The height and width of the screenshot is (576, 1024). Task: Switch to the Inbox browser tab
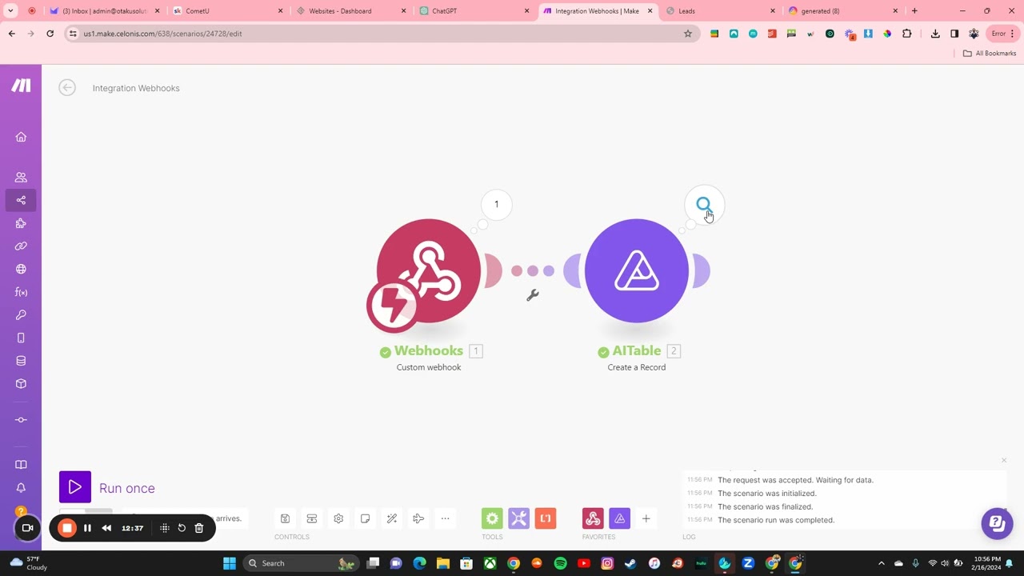tap(104, 11)
